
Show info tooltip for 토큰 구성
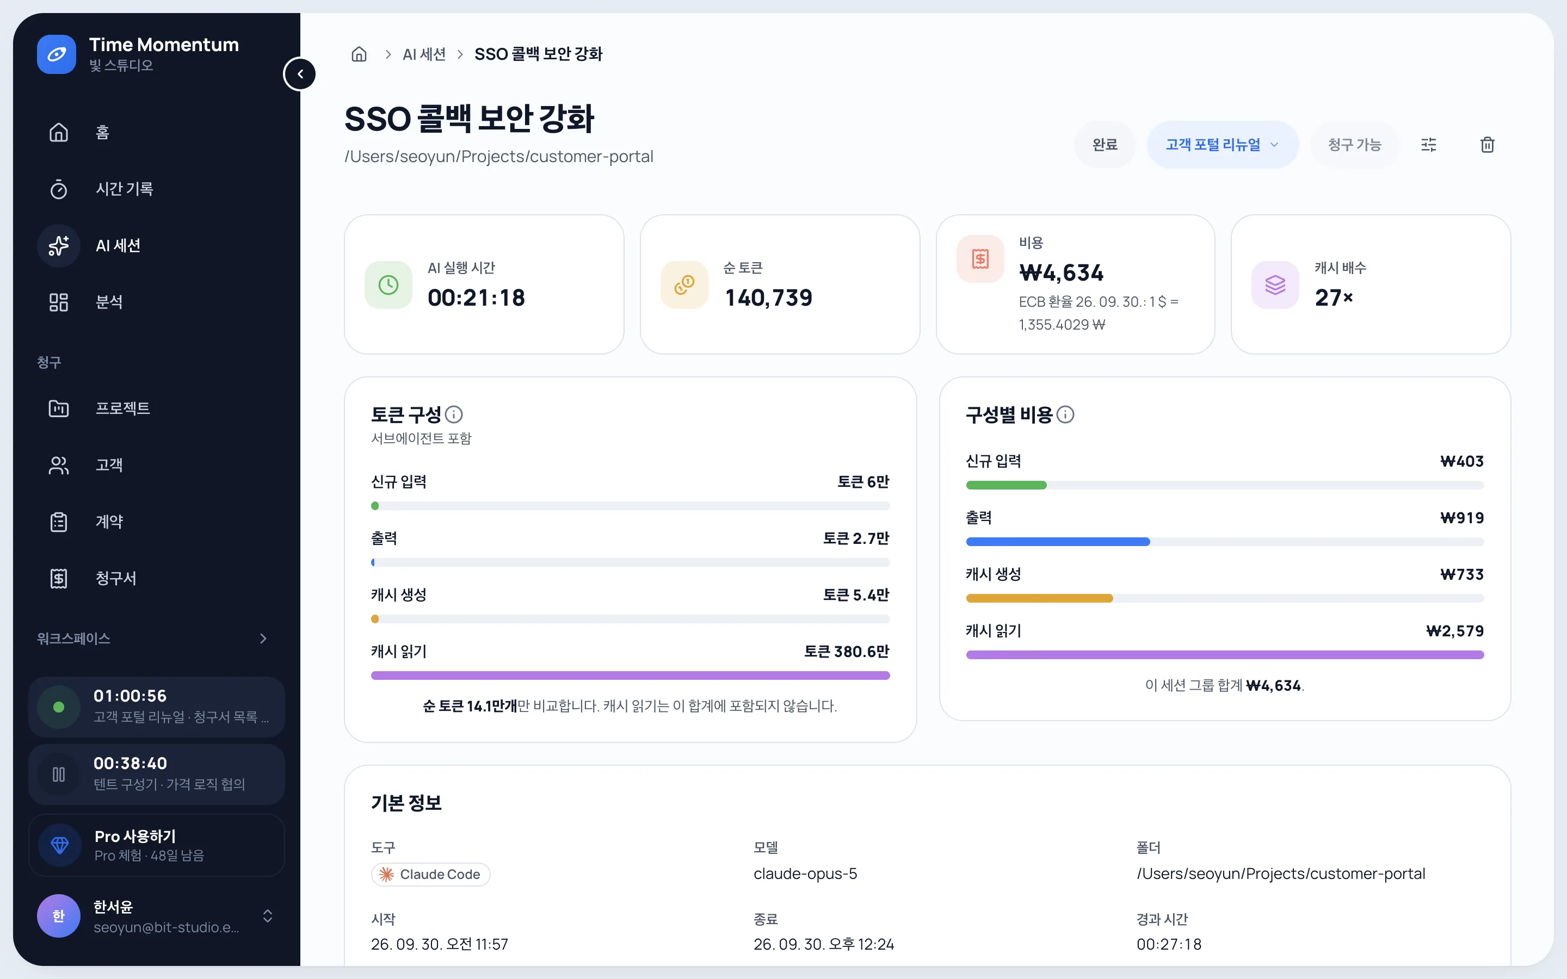point(454,414)
